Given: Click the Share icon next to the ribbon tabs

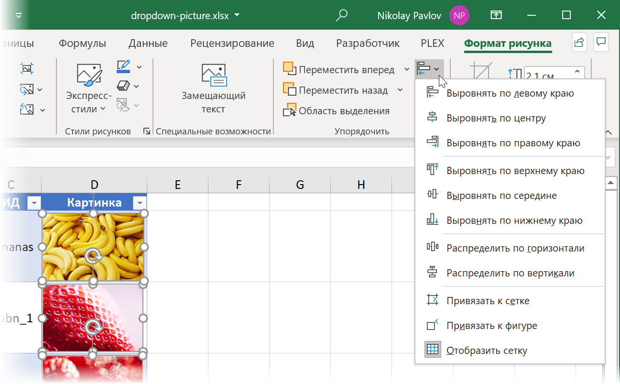Looking at the screenshot, I should (x=579, y=43).
